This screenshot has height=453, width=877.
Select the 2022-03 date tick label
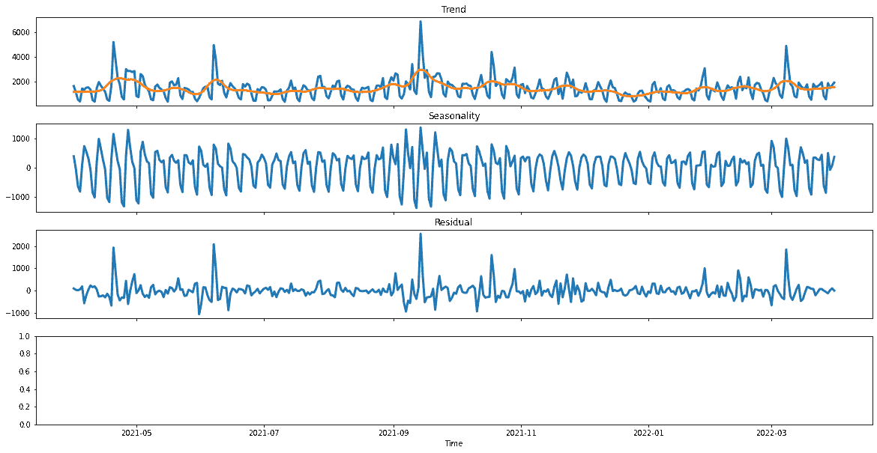pyautogui.click(x=772, y=433)
